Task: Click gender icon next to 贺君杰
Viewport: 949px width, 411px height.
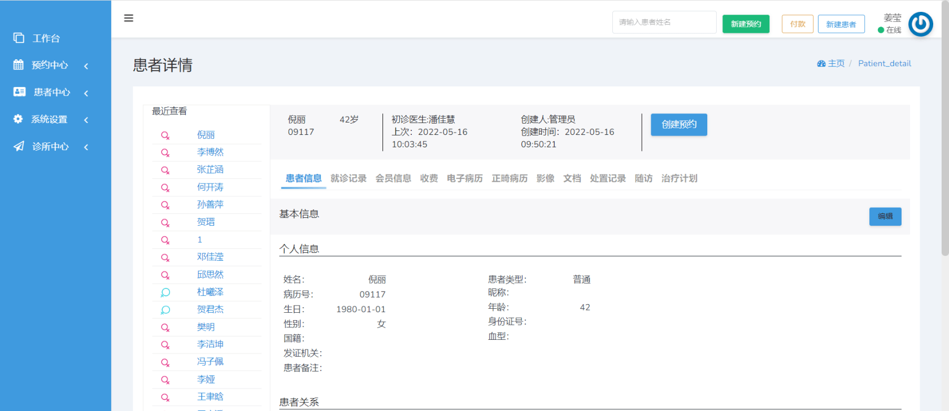Action: click(x=165, y=310)
